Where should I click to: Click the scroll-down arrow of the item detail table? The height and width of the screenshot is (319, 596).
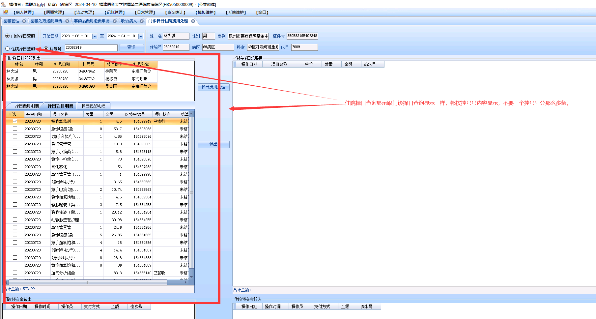coord(191,277)
